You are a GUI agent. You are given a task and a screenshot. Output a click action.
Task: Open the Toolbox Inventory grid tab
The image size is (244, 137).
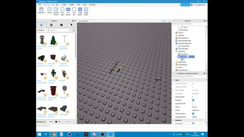(x=51, y=25)
